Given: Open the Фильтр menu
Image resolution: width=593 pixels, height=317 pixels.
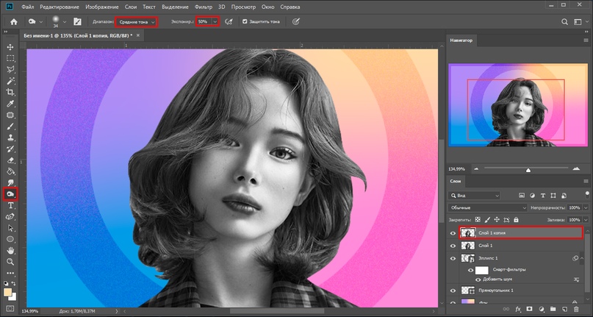Looking at the screenshot, I should 204,7.
